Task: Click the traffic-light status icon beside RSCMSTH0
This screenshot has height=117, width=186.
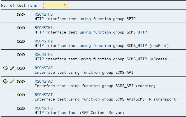Action: 21,15
